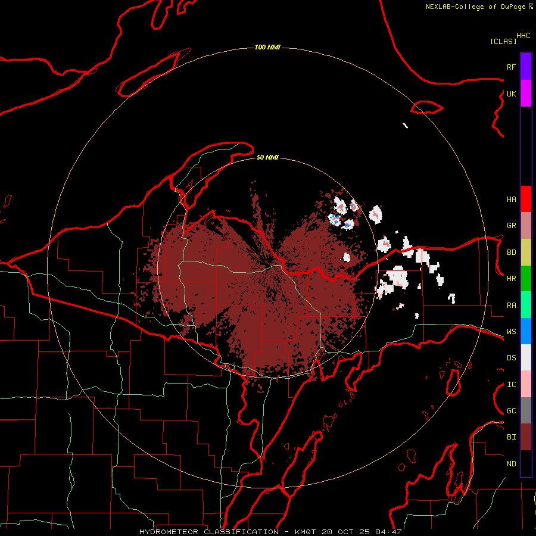Screen dimensions: 536x536
Task: Click the GR legend label
Action: tap(511, 226)
